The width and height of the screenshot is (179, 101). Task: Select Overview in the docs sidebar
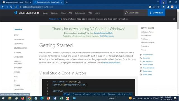[x=18, y=29]
